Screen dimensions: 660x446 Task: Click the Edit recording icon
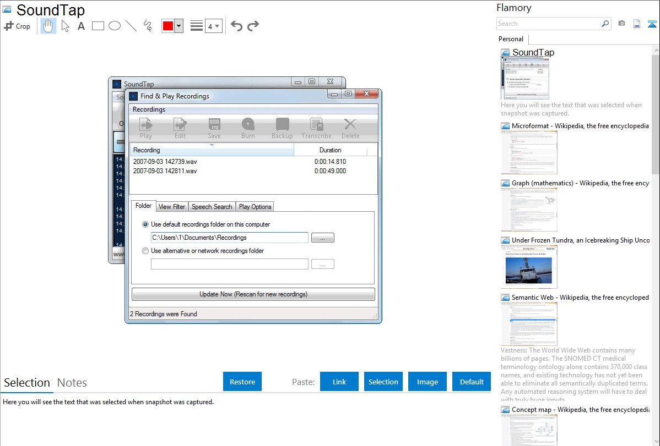tap(180, 128)
